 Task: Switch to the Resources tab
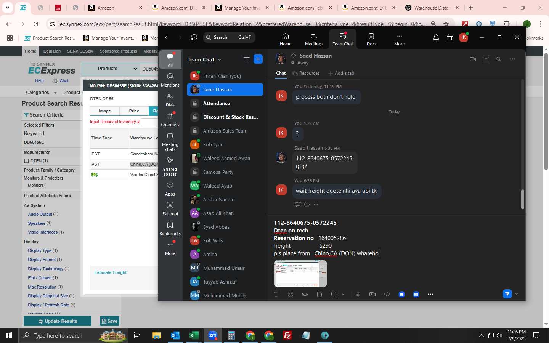tap(306, 73)
